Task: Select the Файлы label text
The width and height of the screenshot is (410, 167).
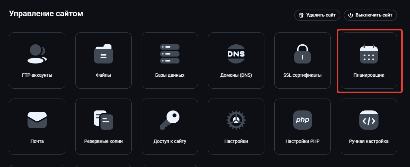Action: tap(103, 75)
